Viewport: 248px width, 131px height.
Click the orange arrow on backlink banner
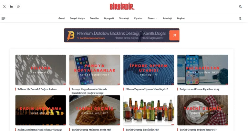[x=174, y=35]
